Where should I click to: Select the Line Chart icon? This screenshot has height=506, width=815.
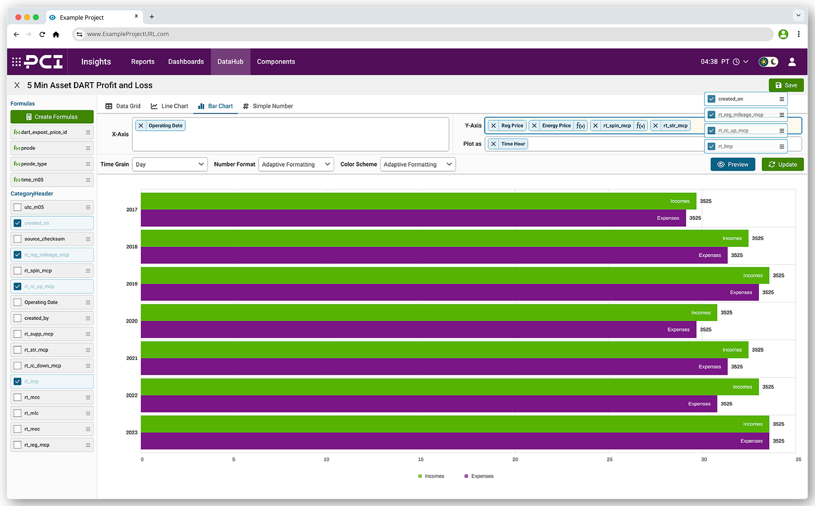pyautogui.click(x=154, y=106)
